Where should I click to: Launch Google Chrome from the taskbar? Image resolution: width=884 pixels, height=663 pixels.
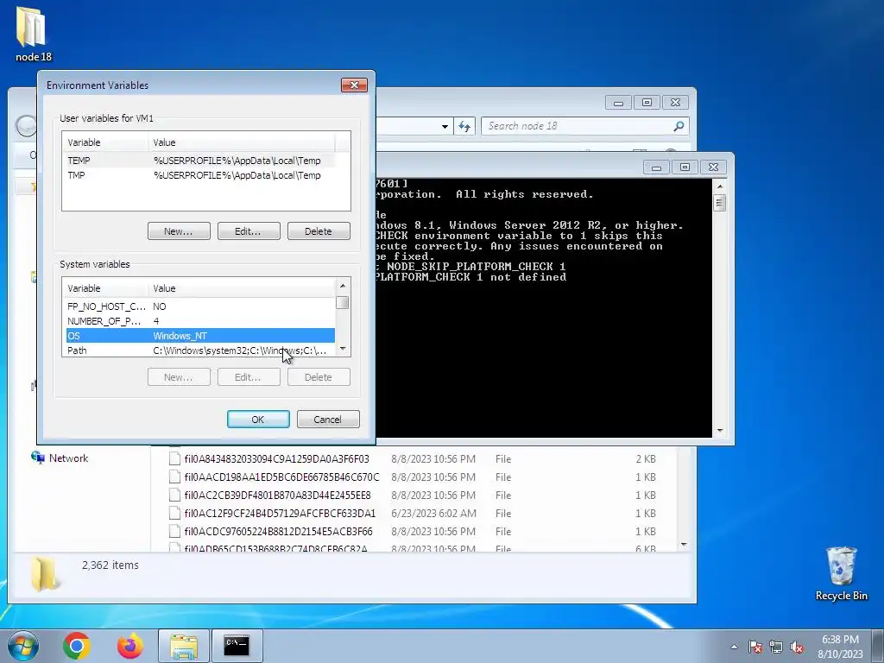[77, 646]
